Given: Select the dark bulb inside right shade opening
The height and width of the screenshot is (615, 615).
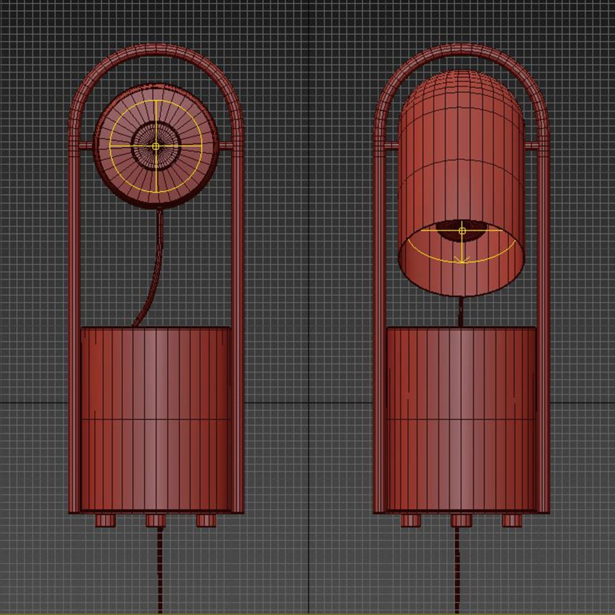Looking at the screenshot, I should (x=462, y=230).
